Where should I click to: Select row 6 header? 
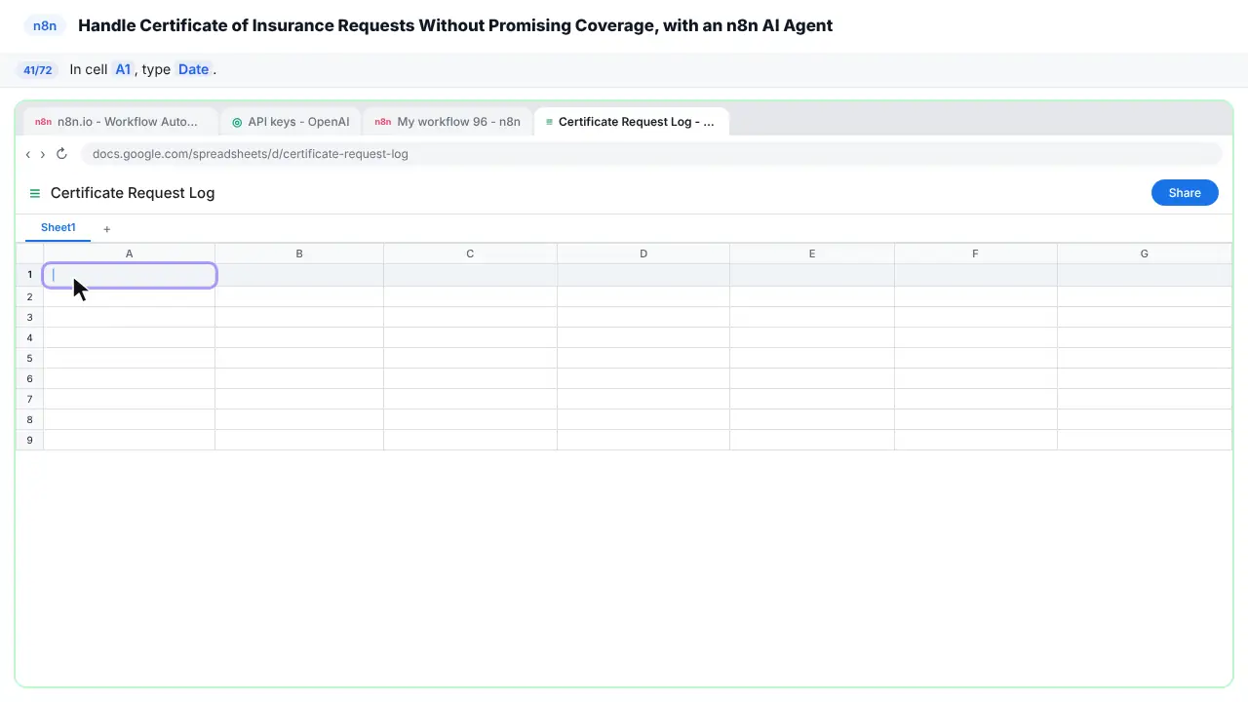[x=30, y=378]
